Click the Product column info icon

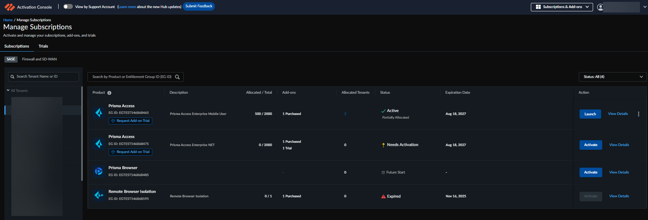coord(109,93)
